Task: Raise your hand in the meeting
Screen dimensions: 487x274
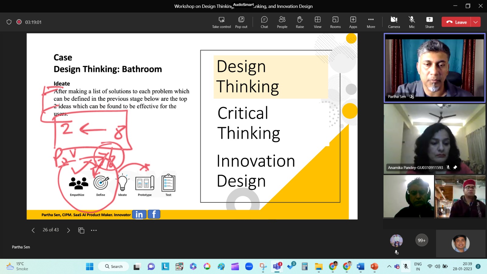Action: [x=300, y=22]
